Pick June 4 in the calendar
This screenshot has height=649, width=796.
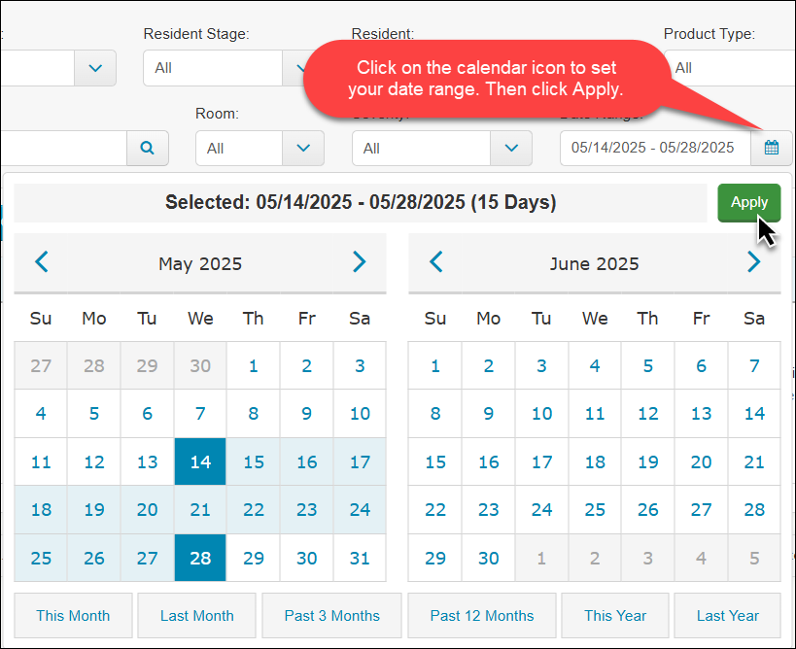[595, 365]
